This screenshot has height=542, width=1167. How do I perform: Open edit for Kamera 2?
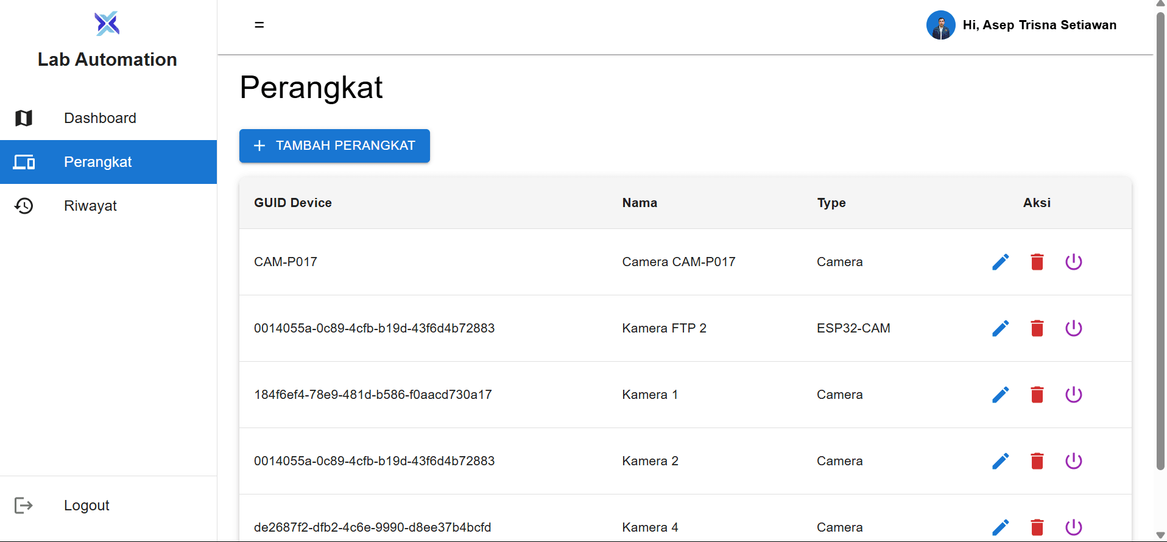1000,461
